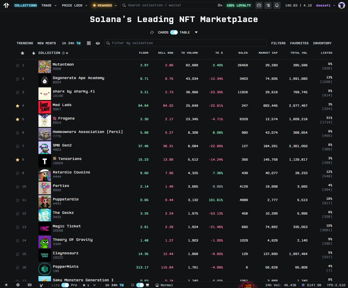Switch to the TRENDING tab
The image size is (348, 288).
25,43
